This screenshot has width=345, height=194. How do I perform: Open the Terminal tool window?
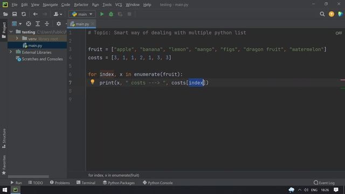click(86, 183)
